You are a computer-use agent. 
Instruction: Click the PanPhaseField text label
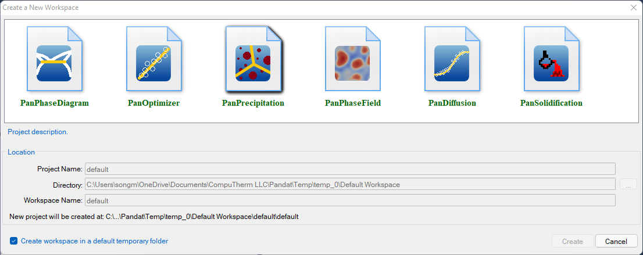point(352,103)
